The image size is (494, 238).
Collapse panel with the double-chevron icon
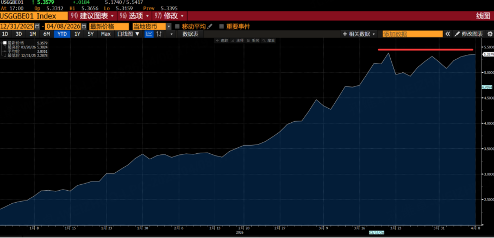447,34
